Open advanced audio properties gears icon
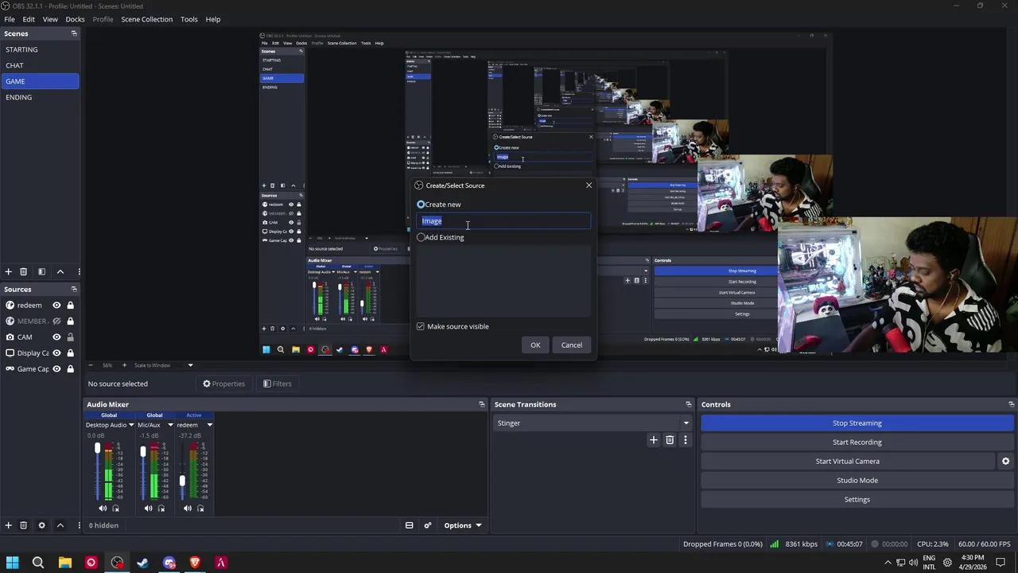This screenshot has height=573, width=1018. 428,525
